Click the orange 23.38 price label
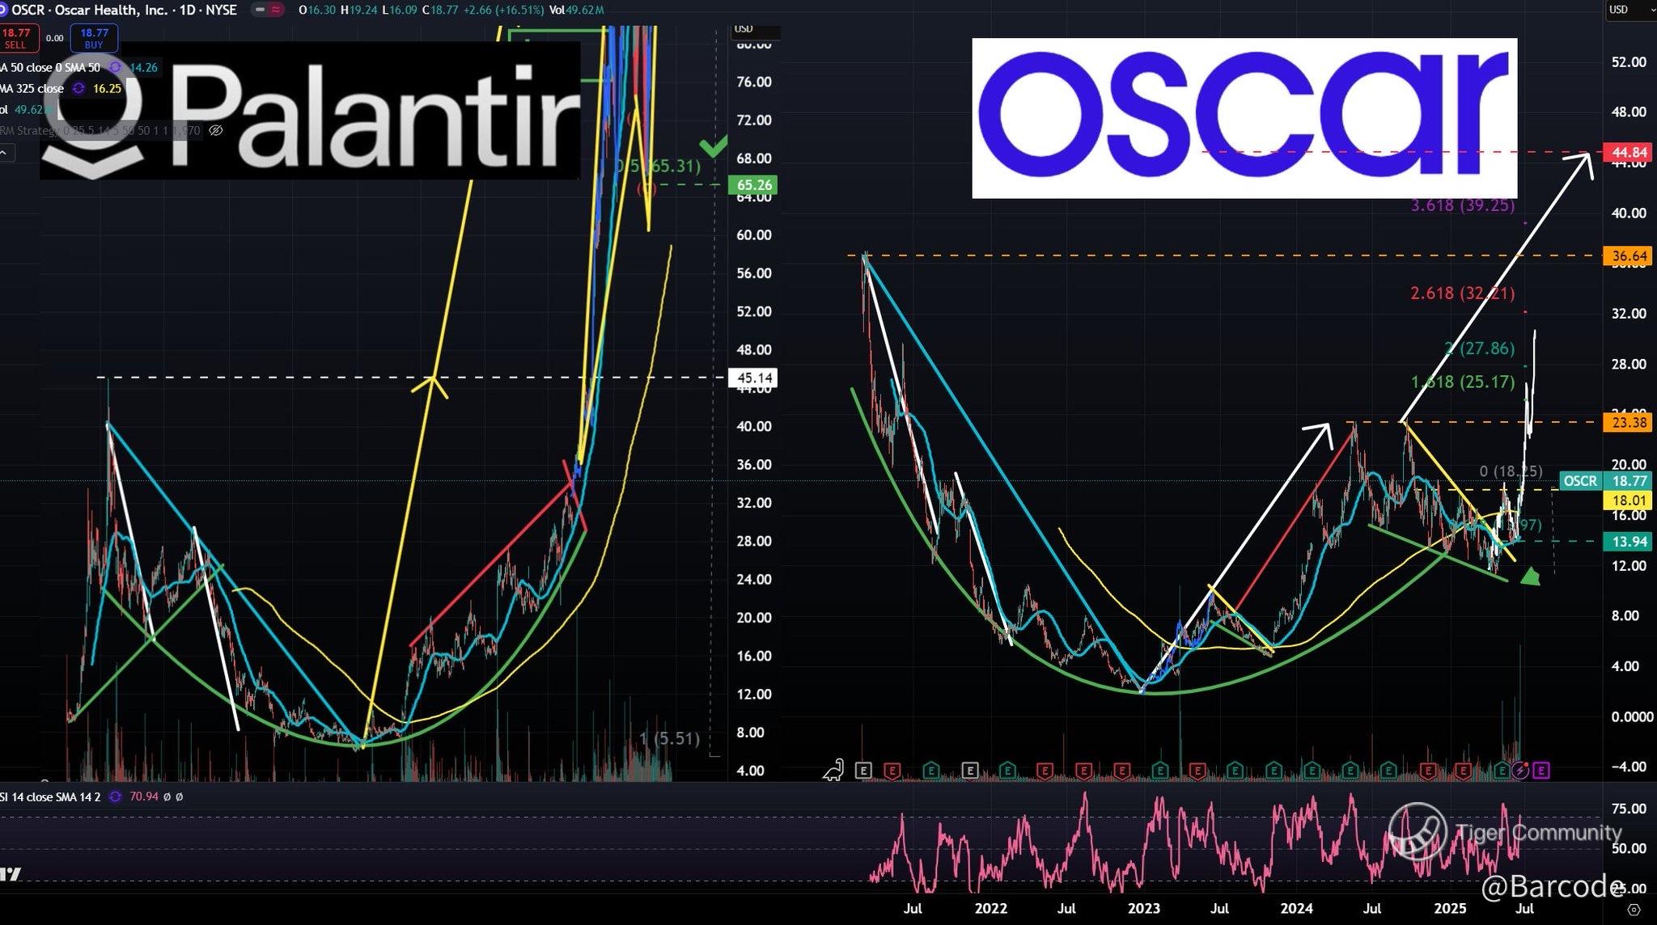This screenshot has height=925, width=1657. click(x=1629, y=422)
